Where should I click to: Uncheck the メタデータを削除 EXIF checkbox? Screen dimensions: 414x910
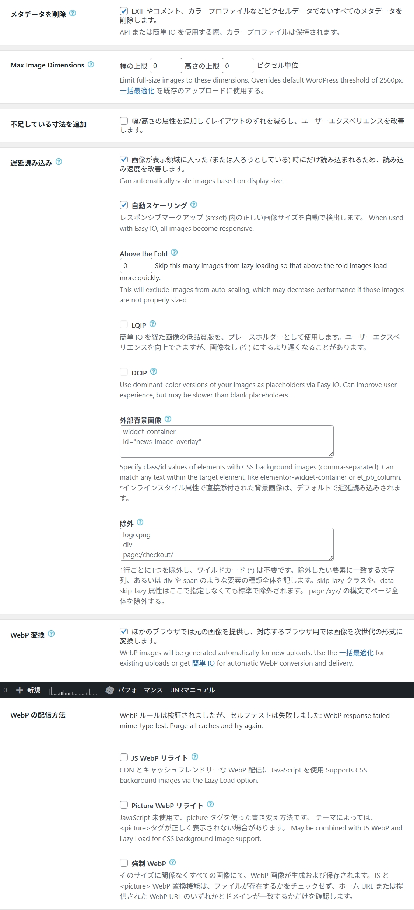coord(124,11)
